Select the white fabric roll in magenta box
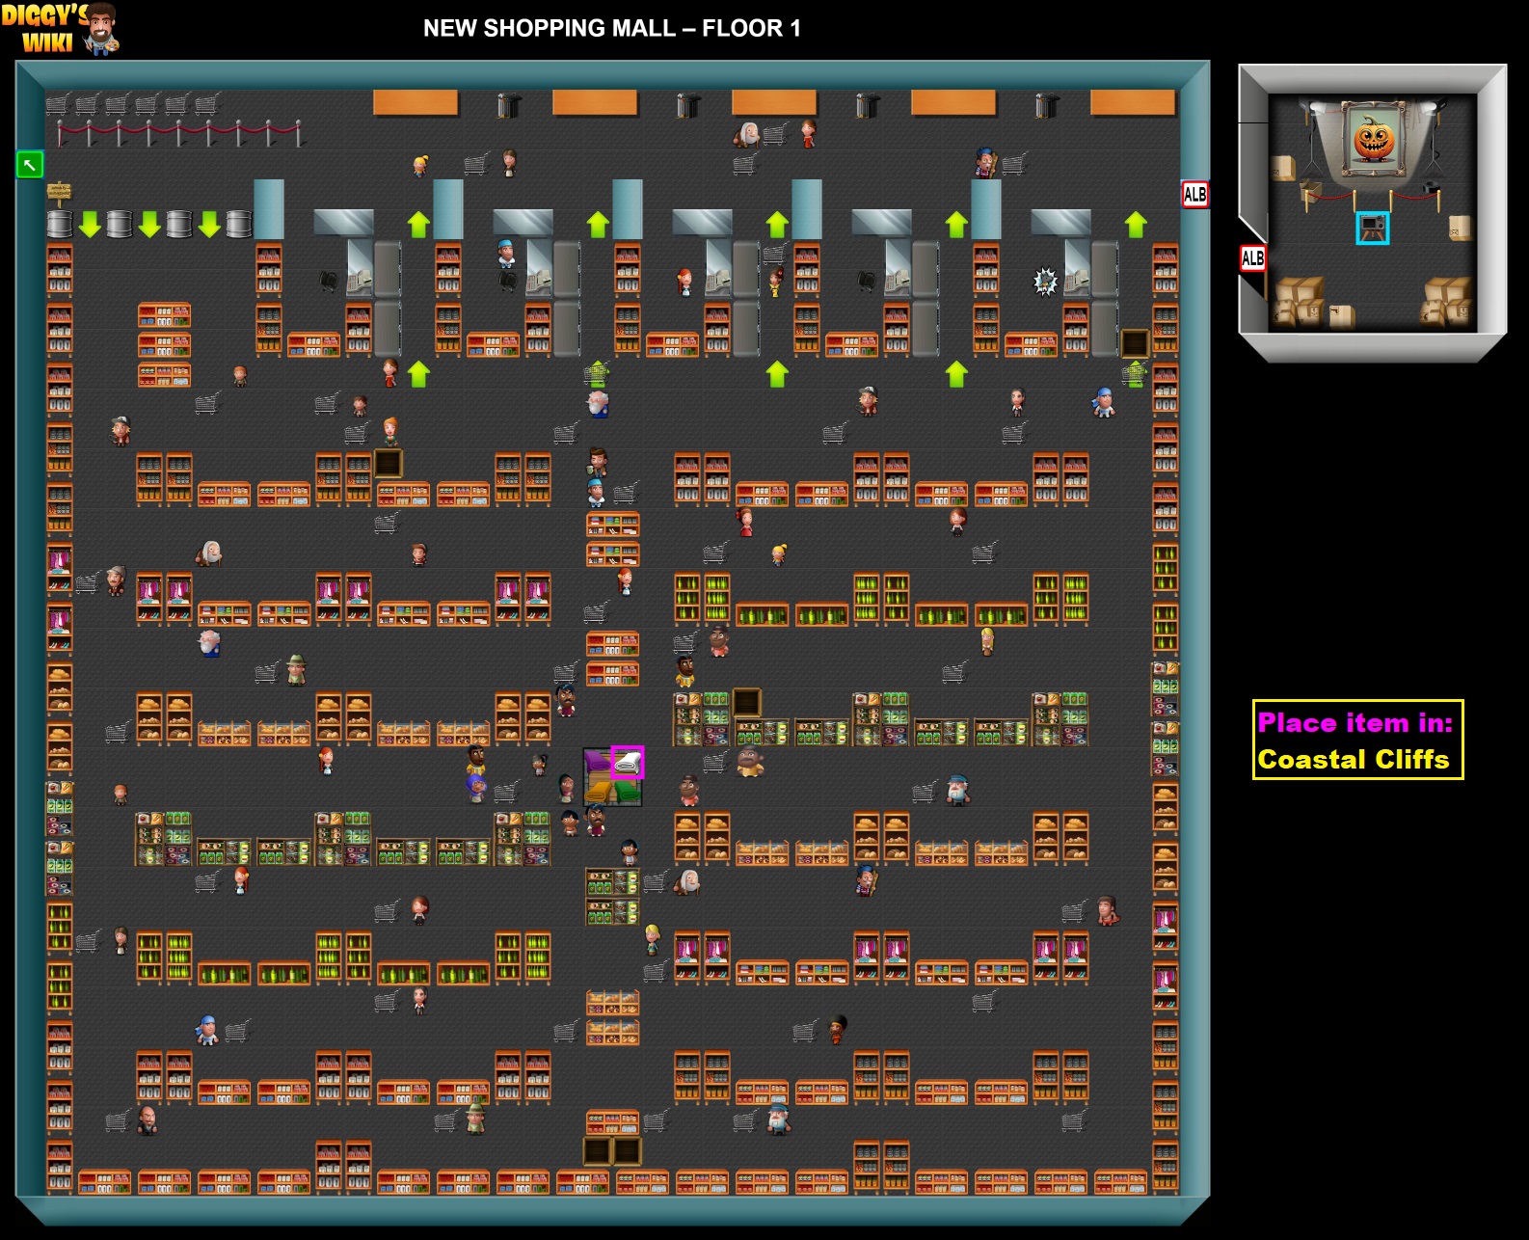The height and width of the screenshot is (1240, 1529). (628, 763)
